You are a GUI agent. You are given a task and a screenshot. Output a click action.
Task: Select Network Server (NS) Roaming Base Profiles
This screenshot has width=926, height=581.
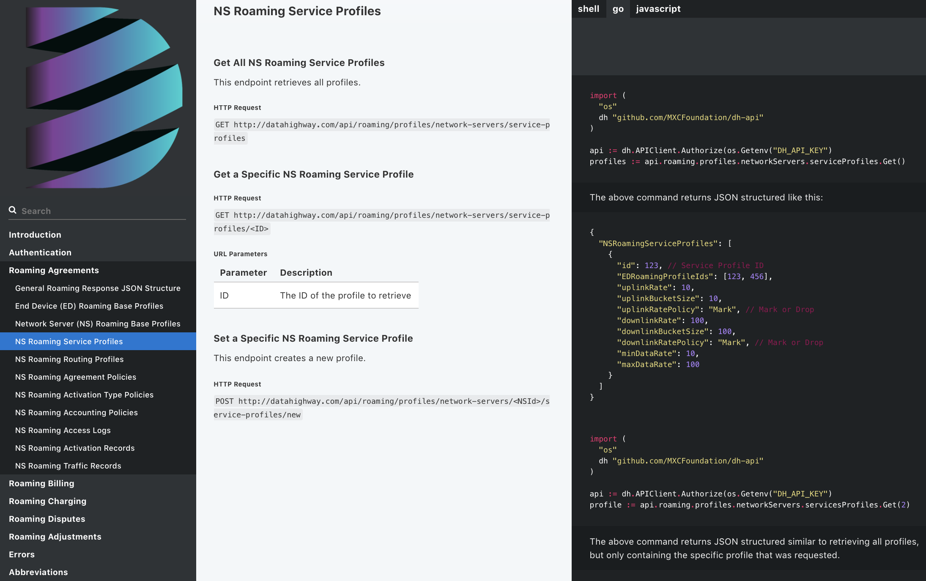tap(98, 323)
